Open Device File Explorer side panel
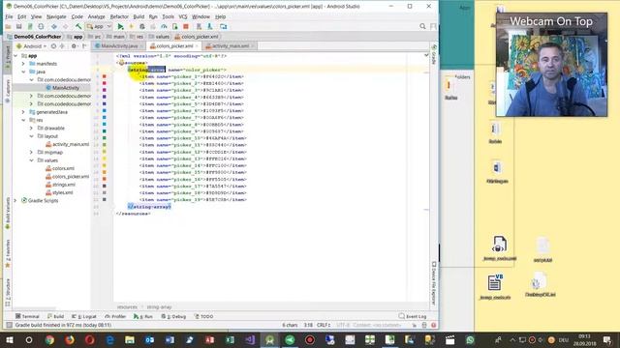The width and height of the screenshot is (620, 348). [x=434, y=283]
